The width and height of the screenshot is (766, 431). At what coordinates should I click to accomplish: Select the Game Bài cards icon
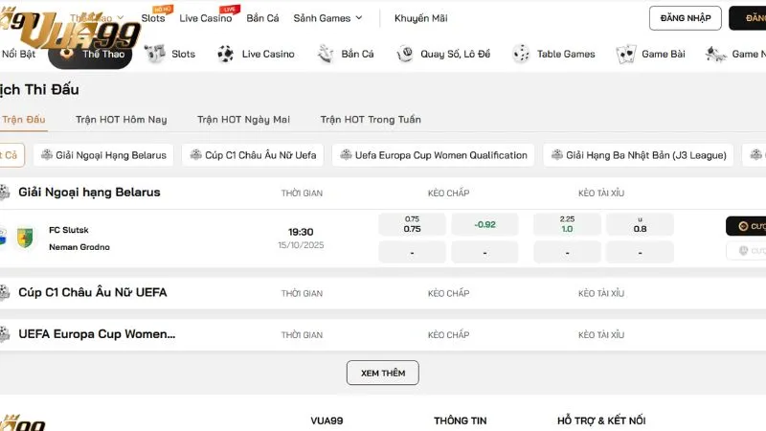pos(626,55)
